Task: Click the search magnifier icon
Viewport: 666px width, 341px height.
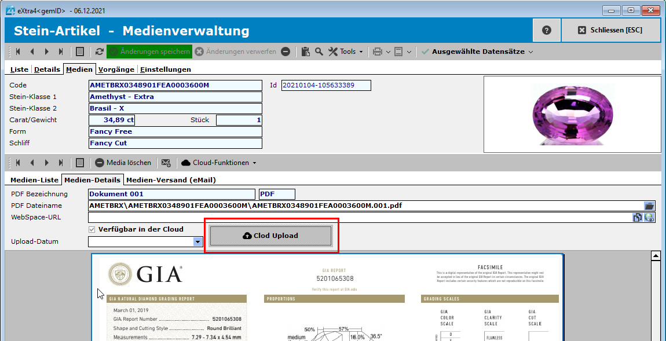Action: coord(319,52)
